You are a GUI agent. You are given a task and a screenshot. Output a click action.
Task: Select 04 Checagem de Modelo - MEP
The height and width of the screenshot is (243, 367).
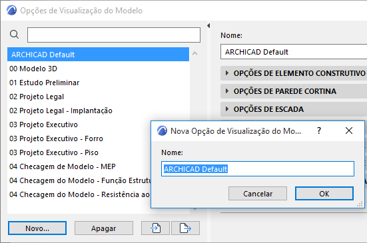(79, 166)
